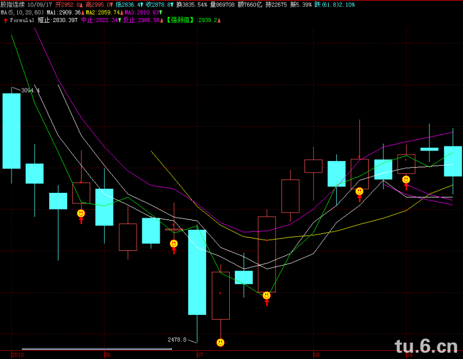Image resolution: width=463 pixels, height=359 pixels.
Task: Click the MA1:2909.36 value label
Action: [x=61, y=12]
